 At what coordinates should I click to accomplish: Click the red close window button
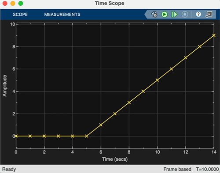point(5,4)
